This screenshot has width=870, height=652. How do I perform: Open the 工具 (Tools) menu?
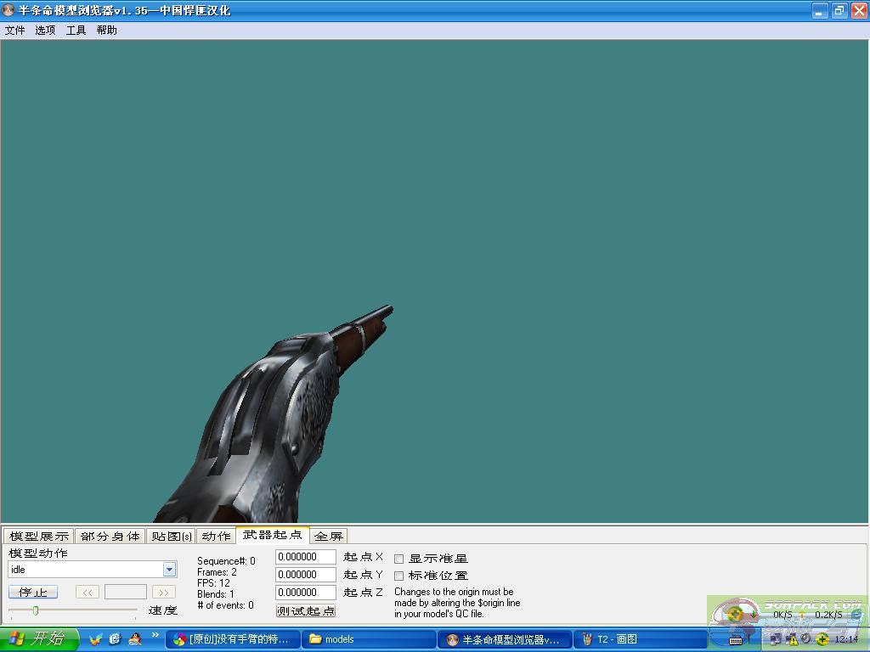click(x=76, y=30)
